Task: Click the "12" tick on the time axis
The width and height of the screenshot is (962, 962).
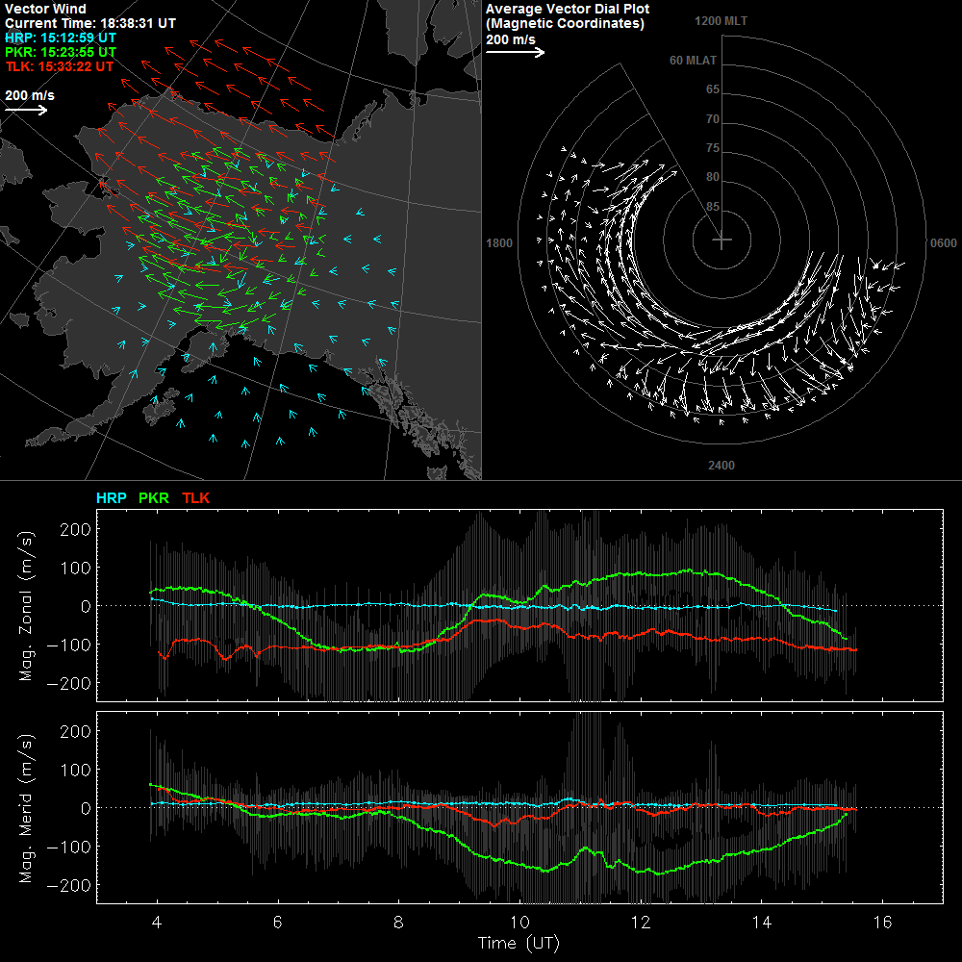Action: point(641,923)
